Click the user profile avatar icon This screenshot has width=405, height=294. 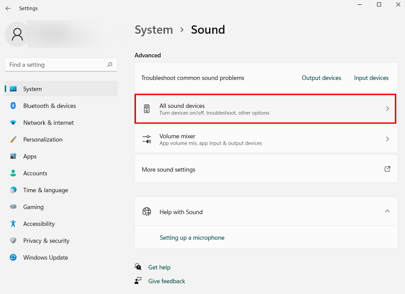(17, 34)
